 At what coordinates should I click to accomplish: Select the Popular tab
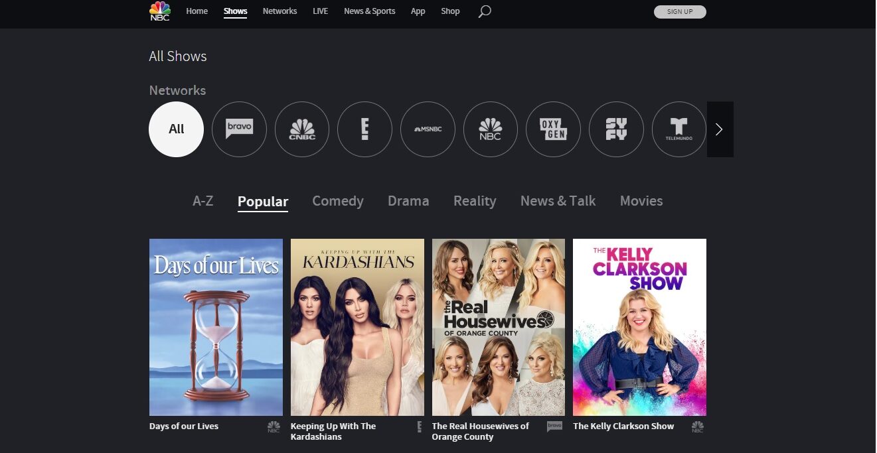pyautogui.click(x=263, y=202)
